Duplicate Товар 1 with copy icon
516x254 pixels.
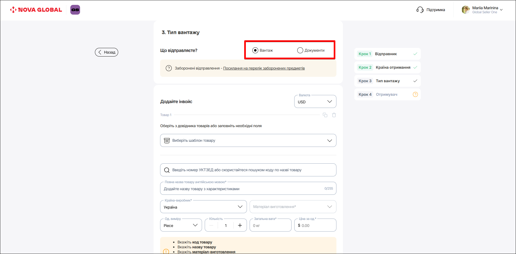click(325, 115)
